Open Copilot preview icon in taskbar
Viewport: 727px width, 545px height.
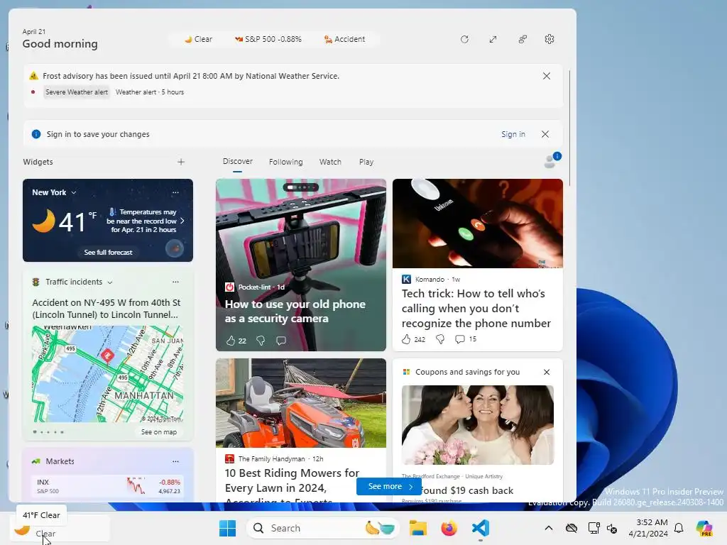(x=704, y=528)
